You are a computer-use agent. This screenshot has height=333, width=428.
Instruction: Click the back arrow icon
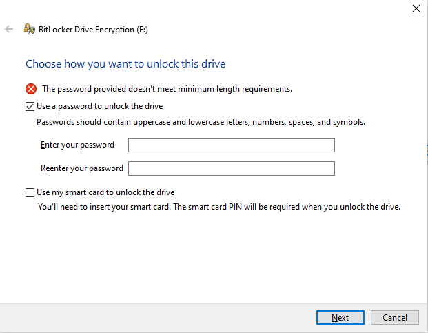(9, 29)
